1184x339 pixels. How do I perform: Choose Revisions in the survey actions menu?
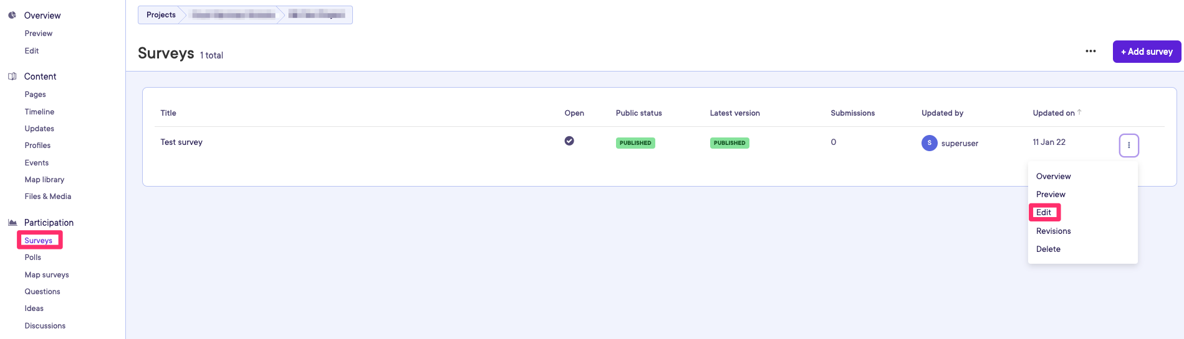(x=1053, y=231)
